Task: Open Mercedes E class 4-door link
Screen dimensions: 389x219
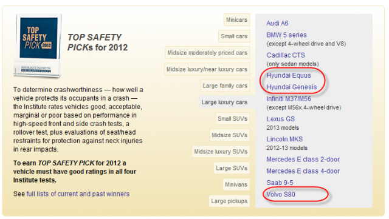Action: [303, 171]
